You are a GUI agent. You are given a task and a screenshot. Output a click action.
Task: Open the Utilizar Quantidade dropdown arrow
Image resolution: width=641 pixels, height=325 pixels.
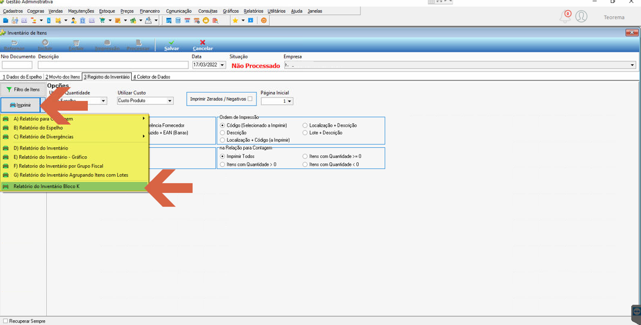[x=104, y=101]
